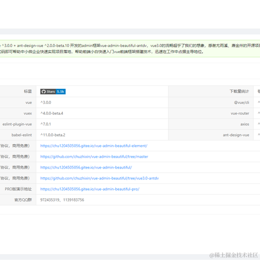Open the gitee.io vue-admin-beautiful/ demo link

tap(86, 167)
